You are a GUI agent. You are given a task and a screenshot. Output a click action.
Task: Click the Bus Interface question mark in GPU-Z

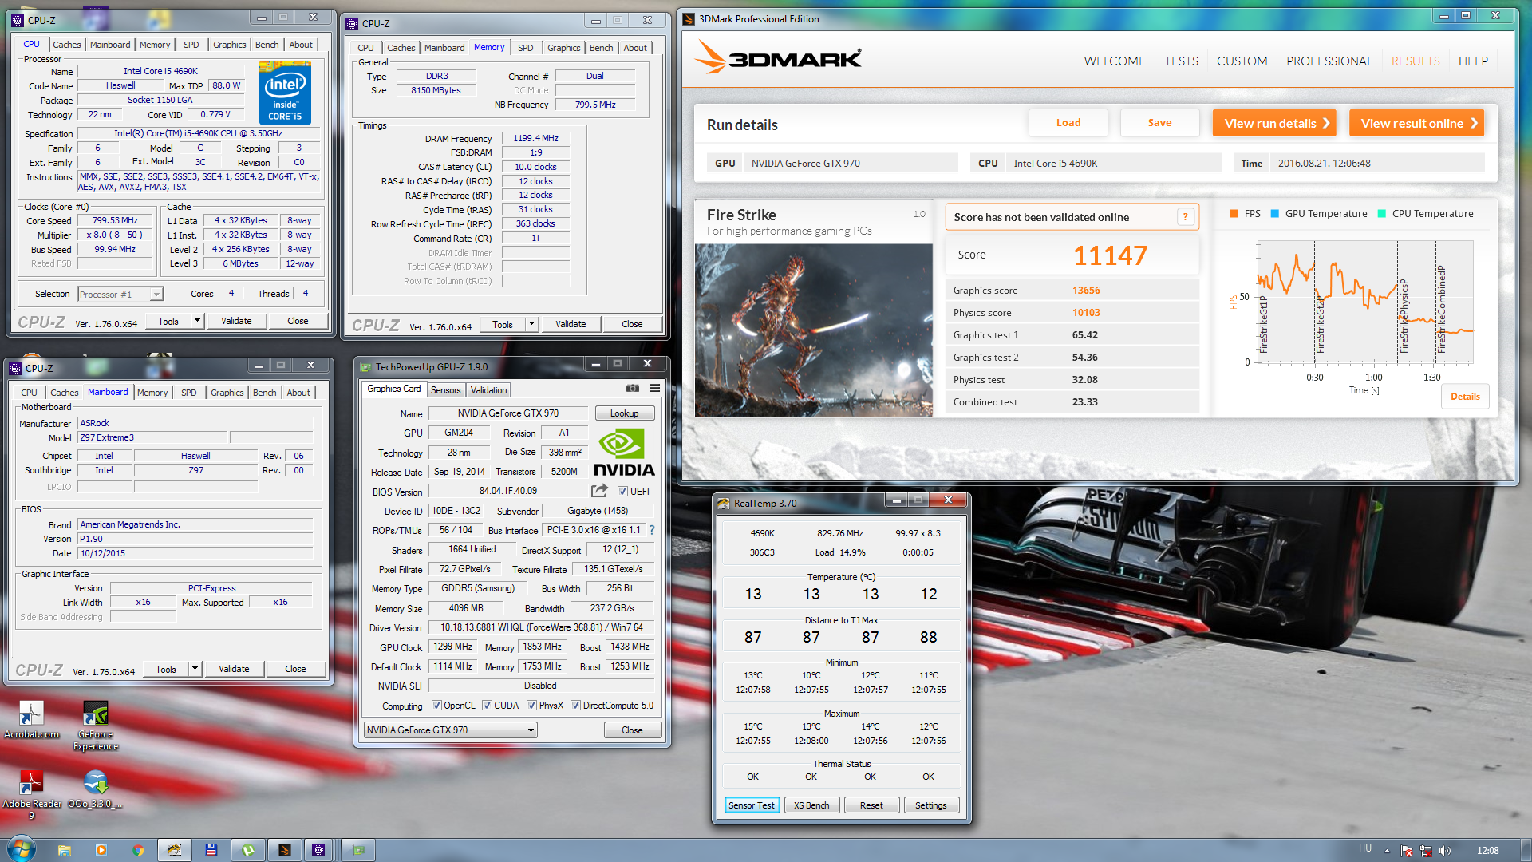651,530
